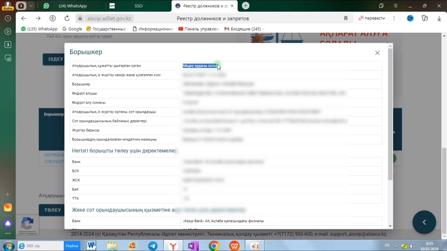Open the screenshot camera tool in sidebar
Viewport: 447px width, 251px height.
pyautogui.click(x=8, y=58)
